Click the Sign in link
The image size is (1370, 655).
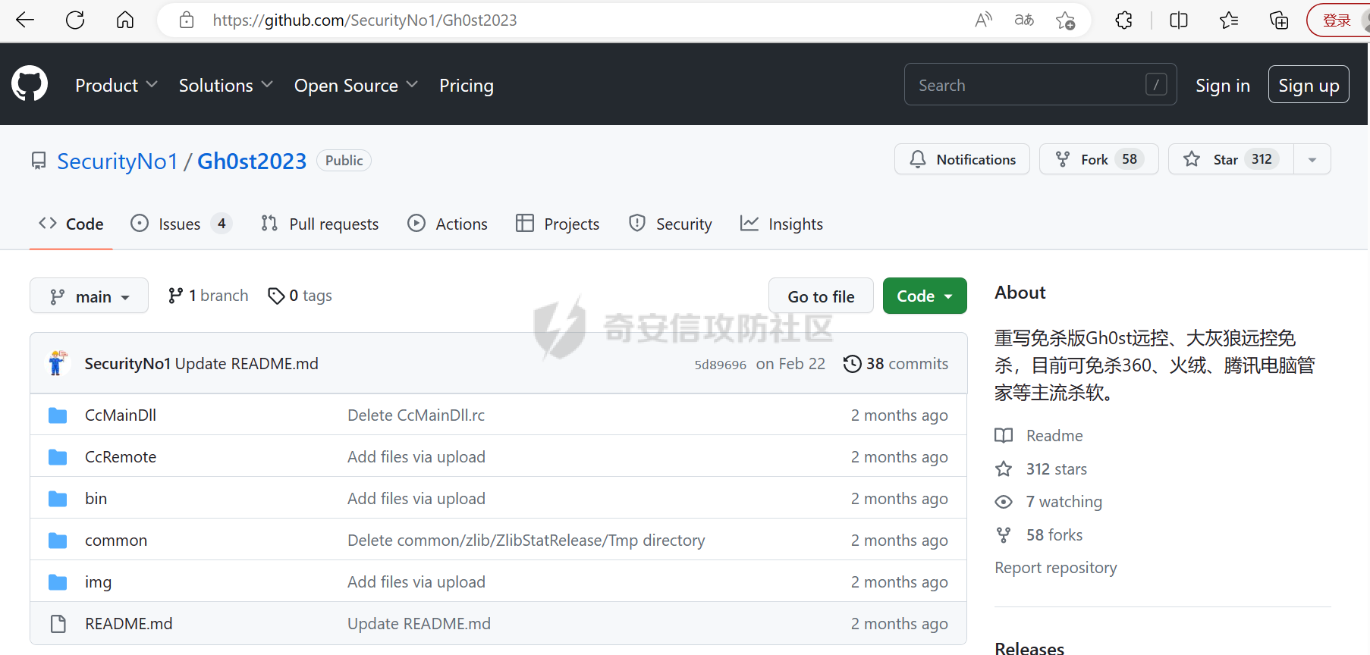[1223, 86]
